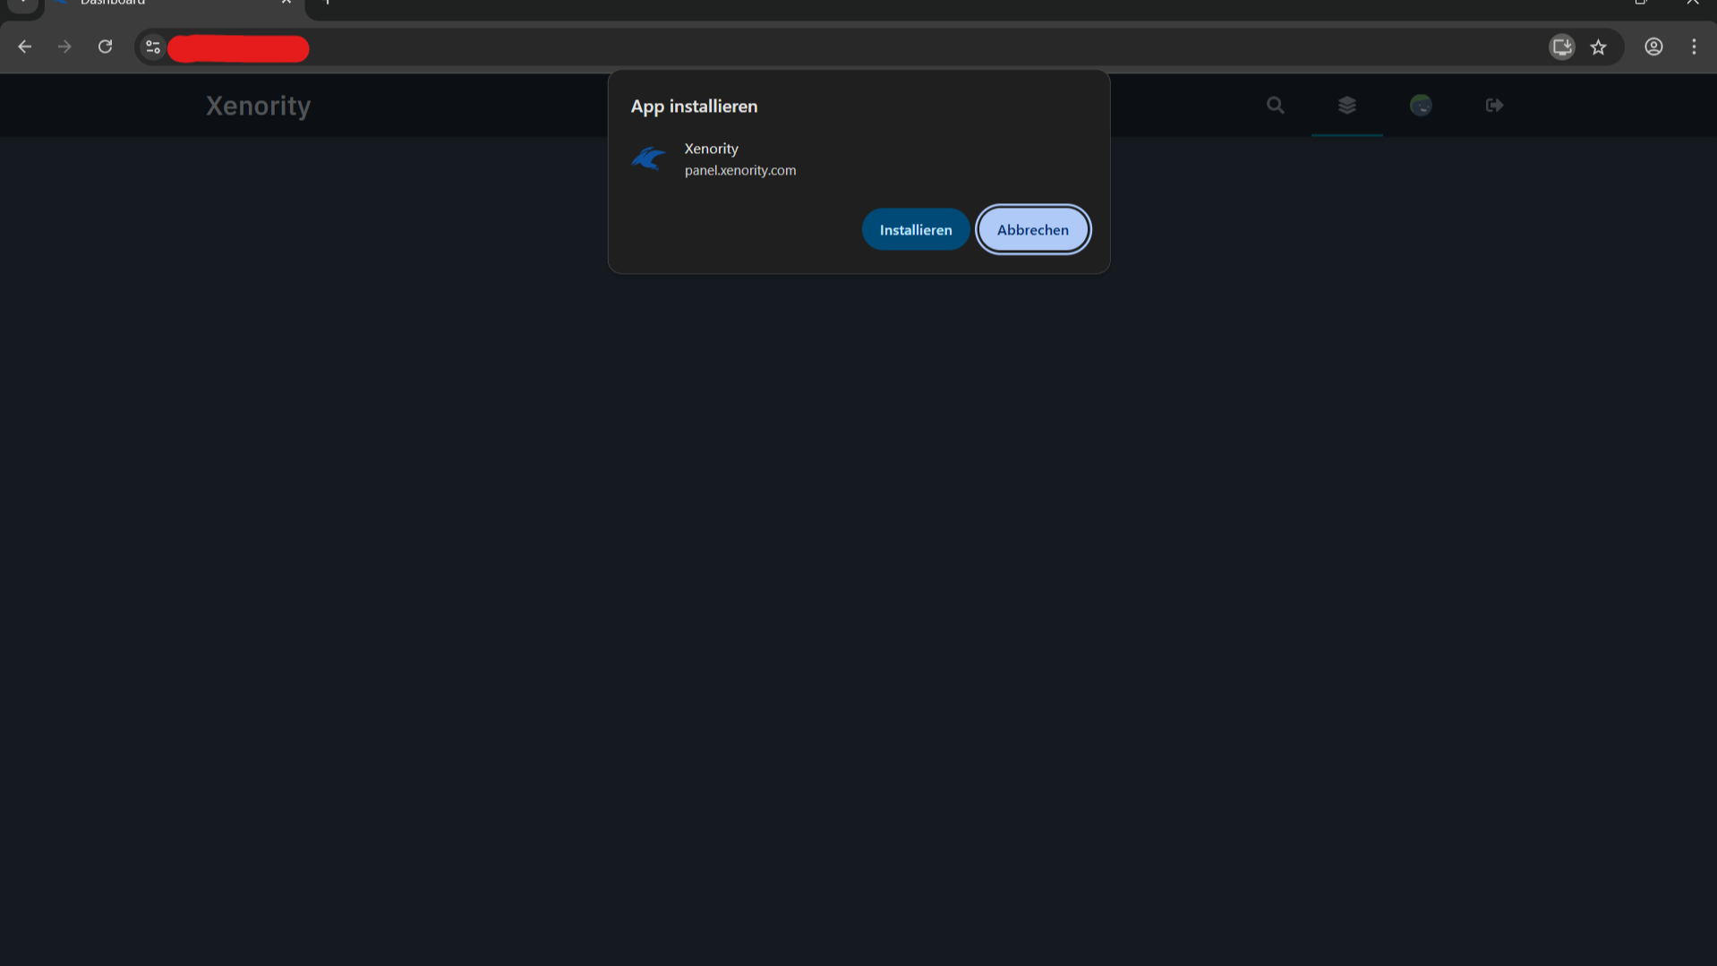
Task: Go back to the previous page
Action: (x=25, y=47)
